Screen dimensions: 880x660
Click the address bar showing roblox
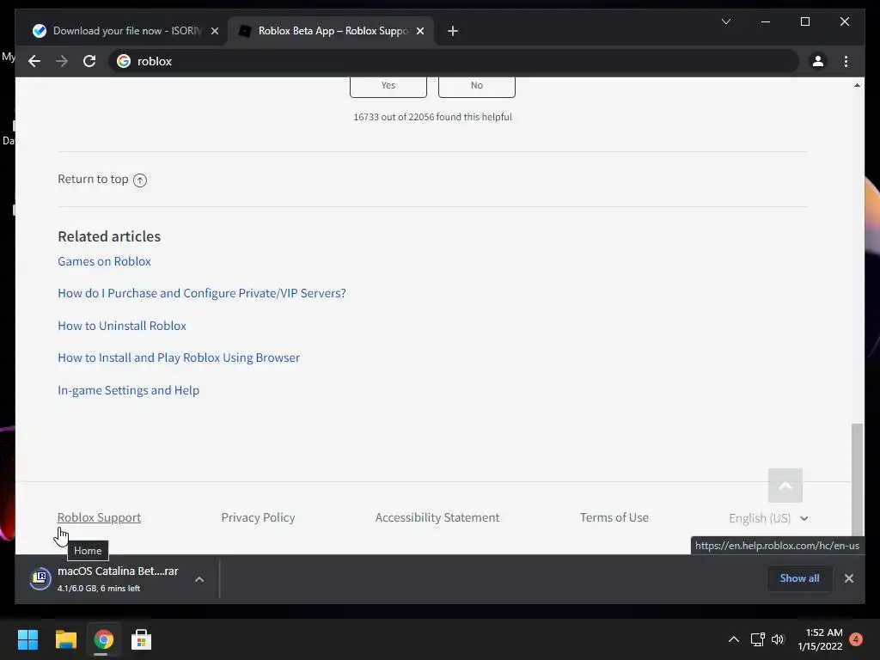(454, 61)
